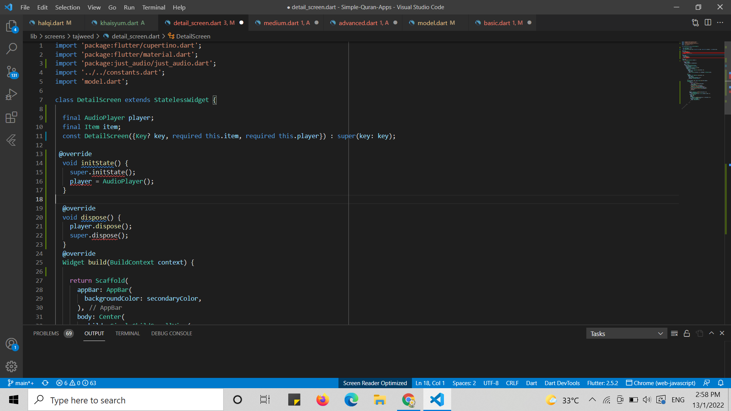Change indentation via Spaces: 2

(x=464, y=383)
